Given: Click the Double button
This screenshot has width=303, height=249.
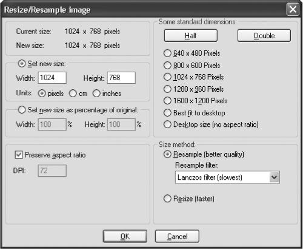Looking at the screenshot, I should coord(264,36).
